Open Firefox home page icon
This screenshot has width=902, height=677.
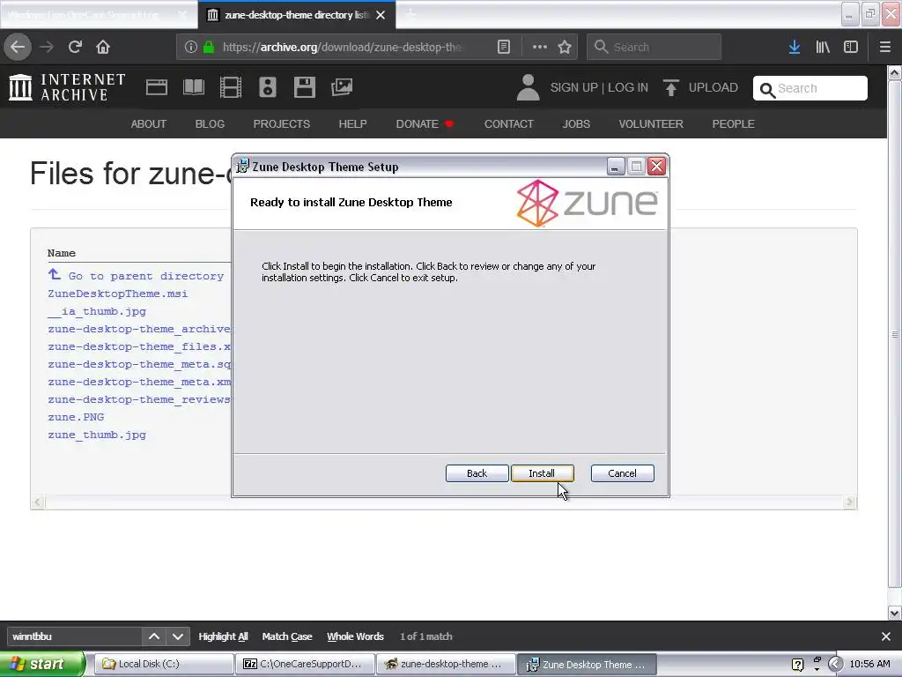(103, 47)
